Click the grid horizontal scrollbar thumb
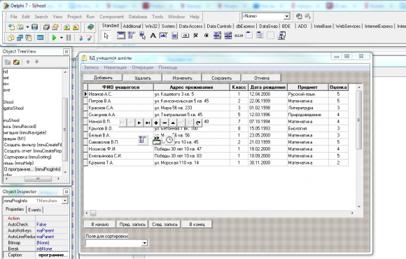Screen dimensions: 406x259 point(93,213)
